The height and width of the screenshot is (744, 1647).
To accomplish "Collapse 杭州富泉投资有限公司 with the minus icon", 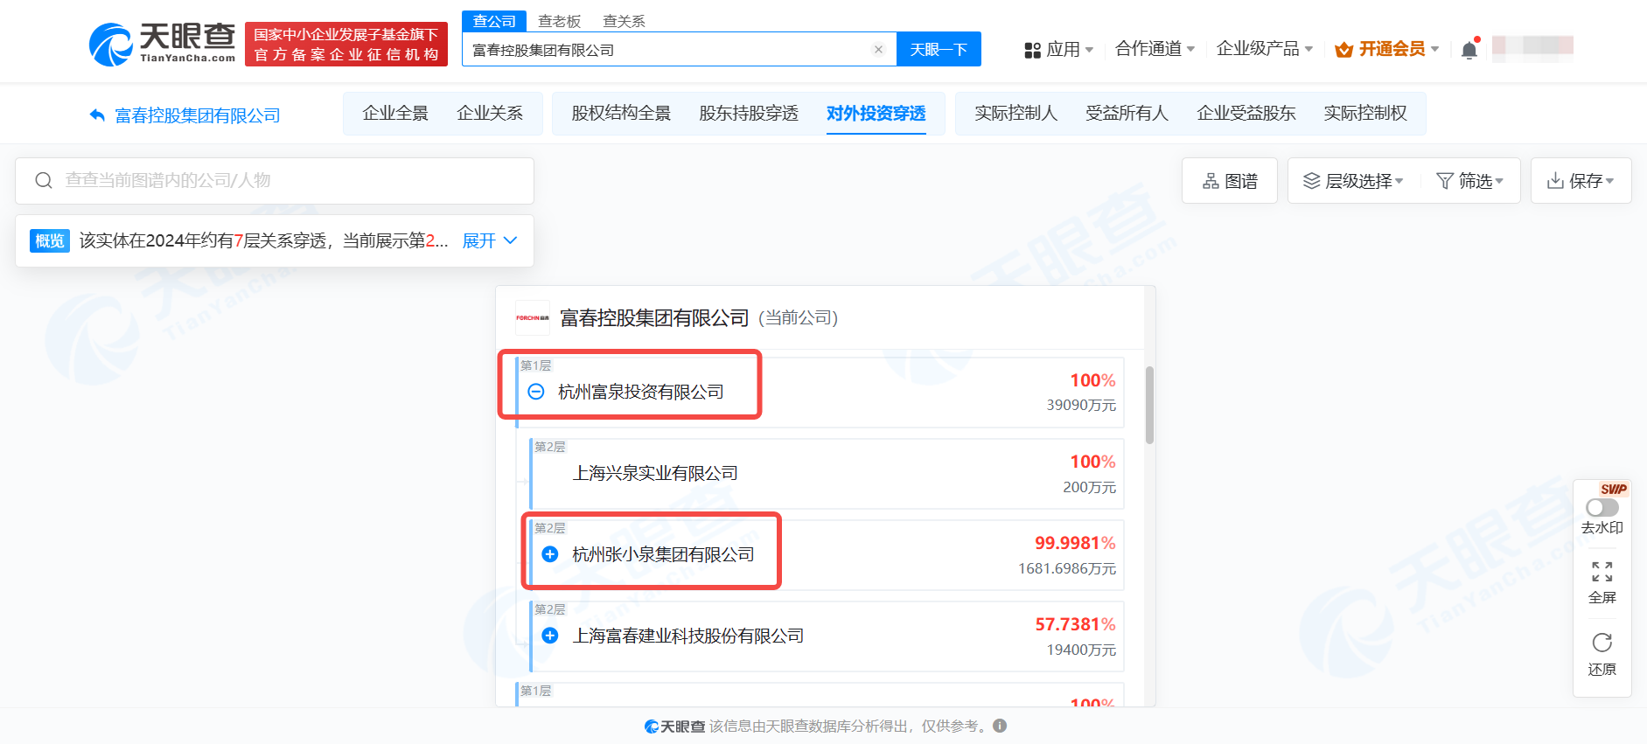I will 536,392.
